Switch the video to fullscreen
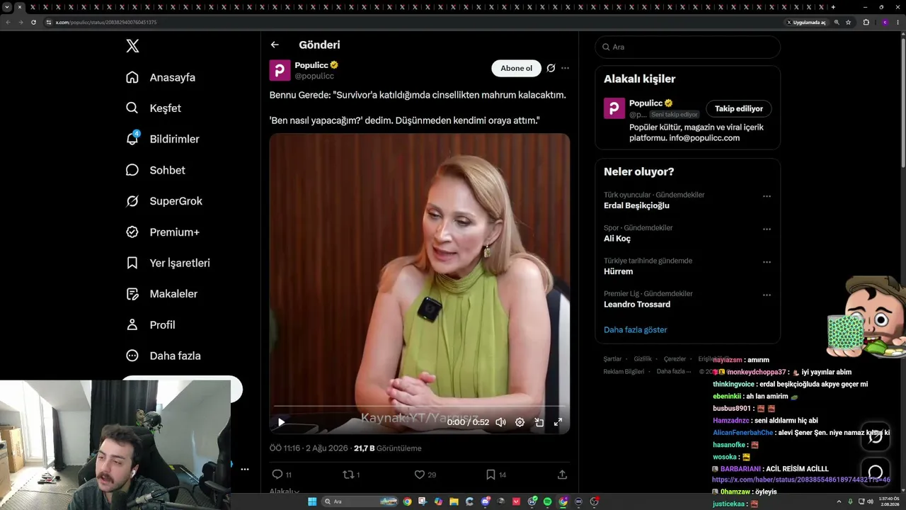The width and height of the screenshot is (906, 510). click(558, 422)
